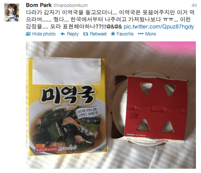Favorite the tweet via Favorite label
Screen dimensions: 201x173
click(x=125, y=34)
